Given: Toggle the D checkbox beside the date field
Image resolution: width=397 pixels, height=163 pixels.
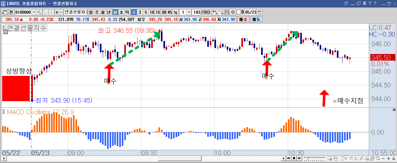Looking at the screenshot, I should coord(239,12).
